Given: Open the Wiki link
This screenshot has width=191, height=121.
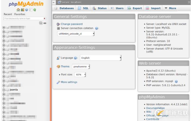Looking at the screenshot, I should coord(149,112).
